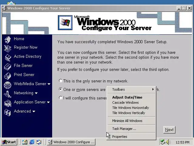The width and height of the screenshot is (194, 146).
Task: Select 'I will configure this server' radio button
Action: pyautogui.click(x=61, y=98)
